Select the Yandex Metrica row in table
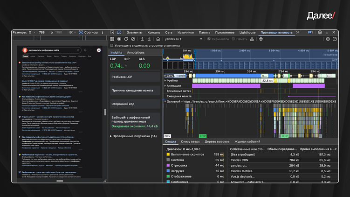Image resolution: width=350 pixels, height=197 pixels. pyautogui.click(x=283, y=171)
